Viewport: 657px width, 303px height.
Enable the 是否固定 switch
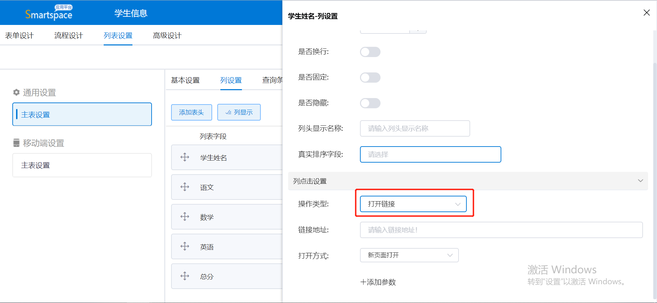370,78
